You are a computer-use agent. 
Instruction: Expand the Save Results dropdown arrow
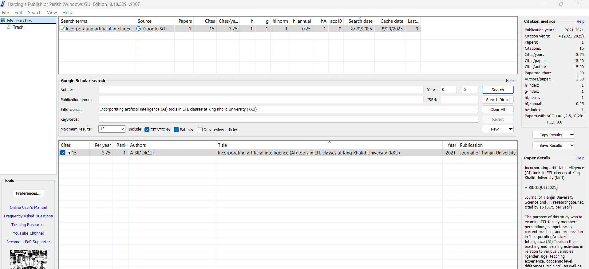click(x=571, y=146)
